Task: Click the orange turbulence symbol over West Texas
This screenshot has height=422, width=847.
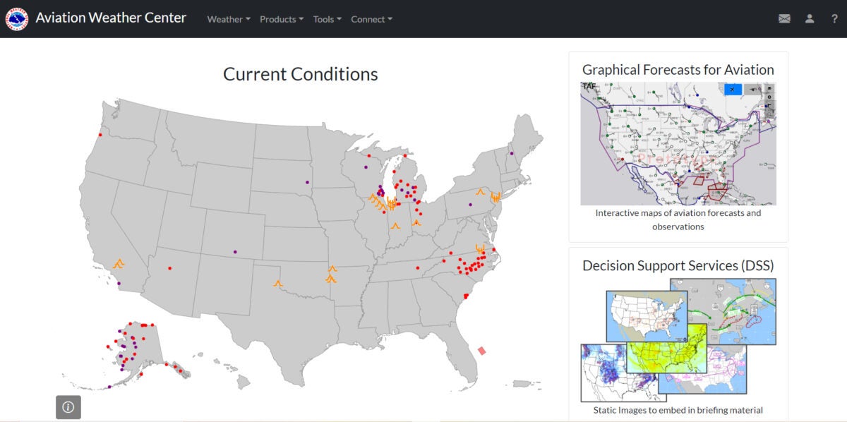Action: [278, 283]
